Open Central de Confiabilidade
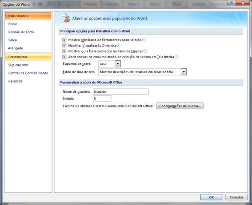 pyautogui.click(x=28, y=73)
